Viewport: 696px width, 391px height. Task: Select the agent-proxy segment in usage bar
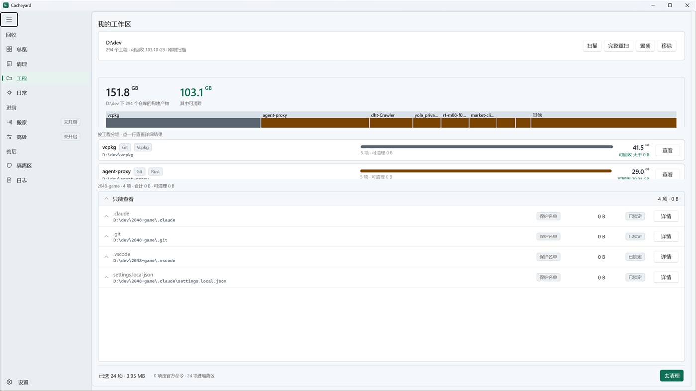(315, 123)
